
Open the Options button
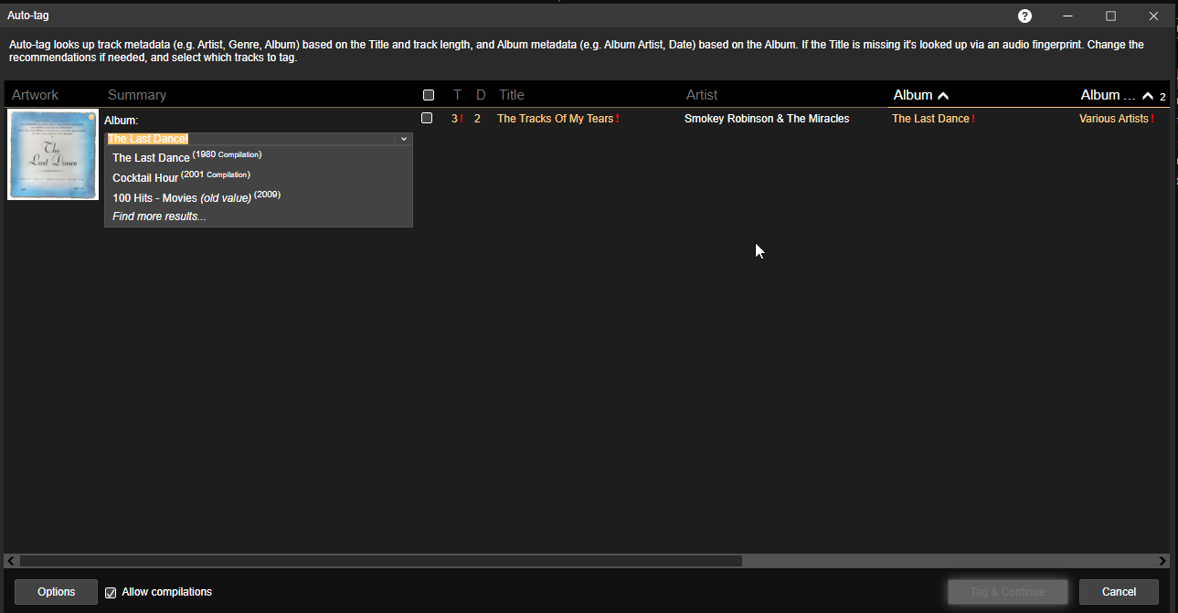coord(56,592)
